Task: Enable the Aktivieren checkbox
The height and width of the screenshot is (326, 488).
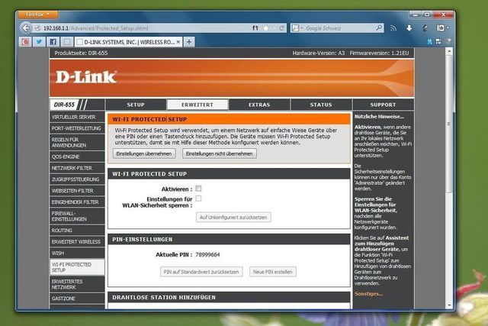Action: pyautogui.click(x=198, y=188)
